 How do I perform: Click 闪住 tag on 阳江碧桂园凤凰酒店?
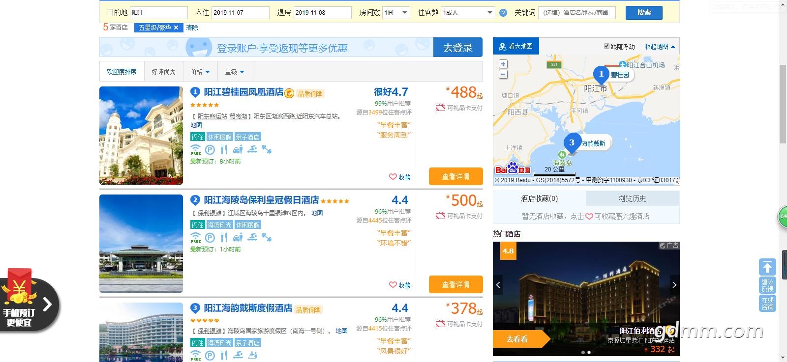click(198, 137)
